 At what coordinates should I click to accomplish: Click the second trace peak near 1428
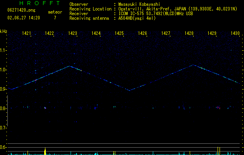point(193,65)
